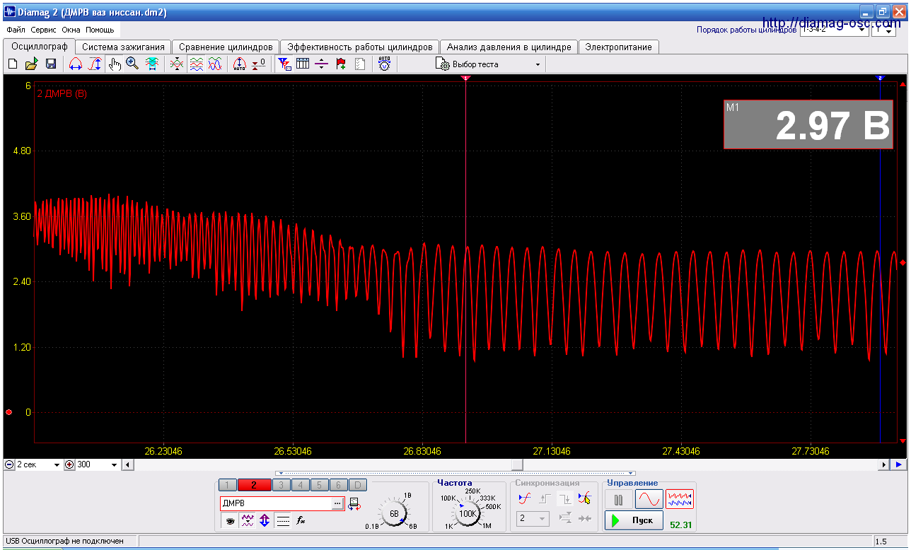Viewport: 911px width, 550px height.
Task: Enable channel 6 button
Action: coord(339,485)
